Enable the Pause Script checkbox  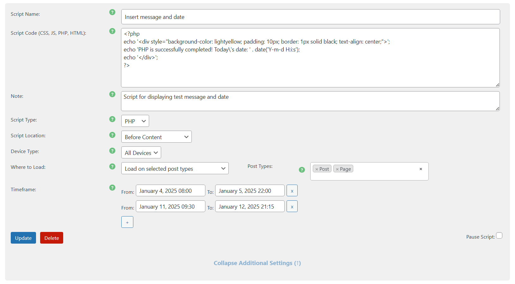coord(499,236)
